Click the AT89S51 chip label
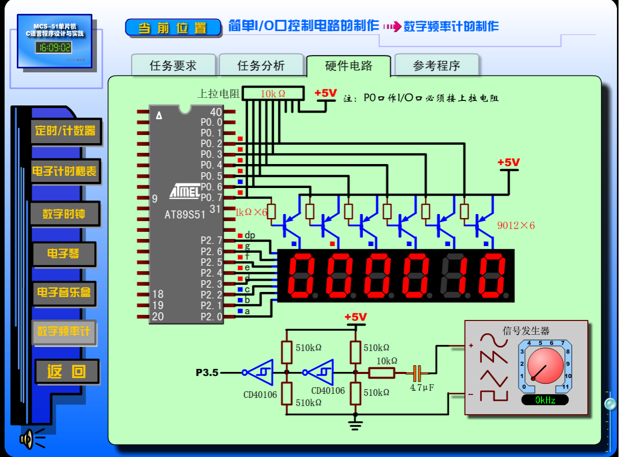619x457 pixels. point(185,214)
